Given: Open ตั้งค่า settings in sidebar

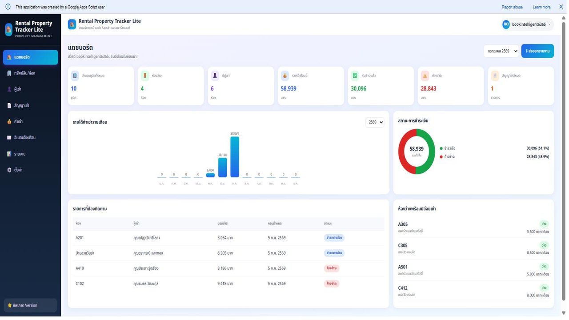Looking at the screenshot, I should click(30, 170).
